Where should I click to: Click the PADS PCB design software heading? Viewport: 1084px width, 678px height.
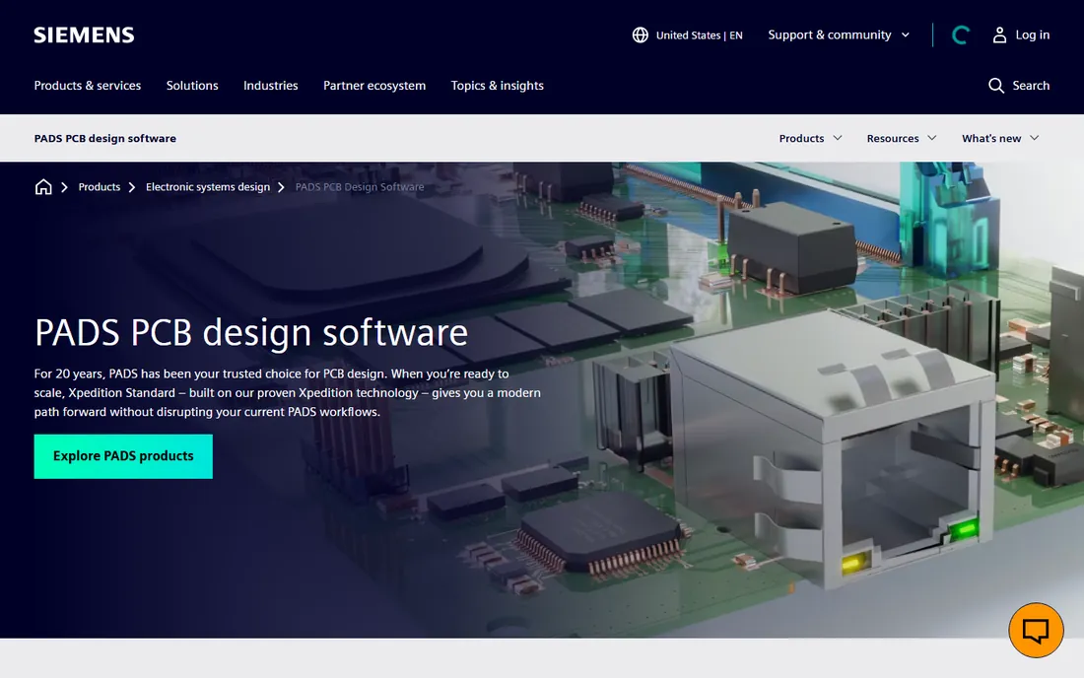[251, 332]
